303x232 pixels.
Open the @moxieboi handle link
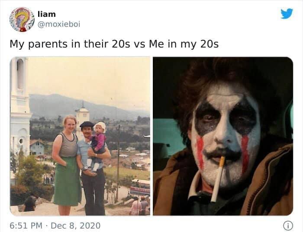point(59,25)
